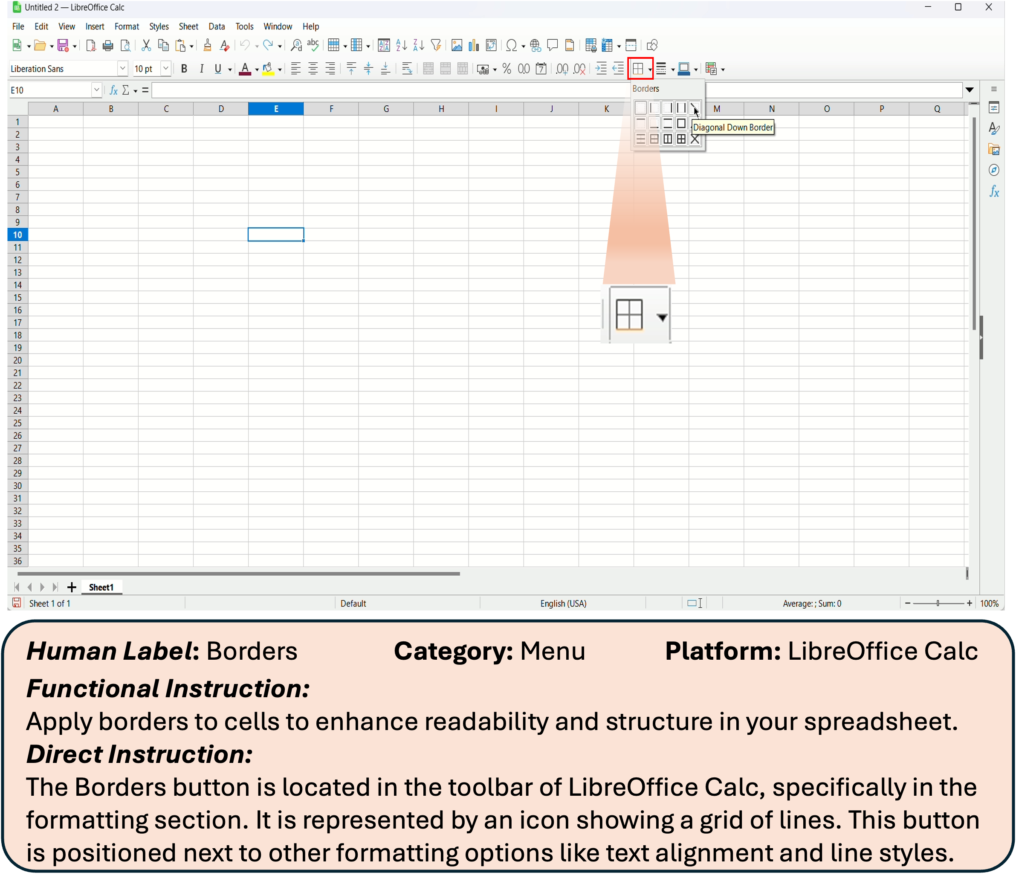Click column header E
The image size is (1016, 887).
(x=276, y=109)
